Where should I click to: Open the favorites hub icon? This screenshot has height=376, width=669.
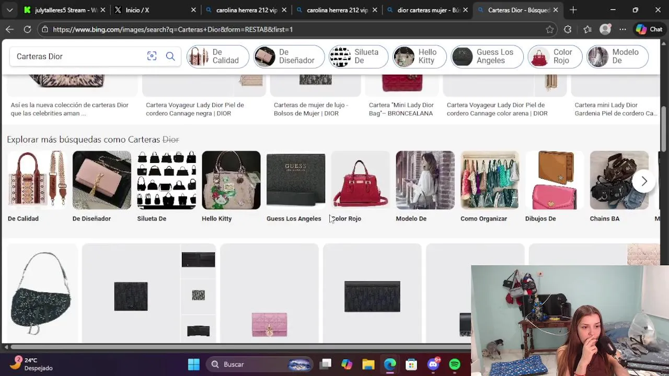[x=587, y=29]
